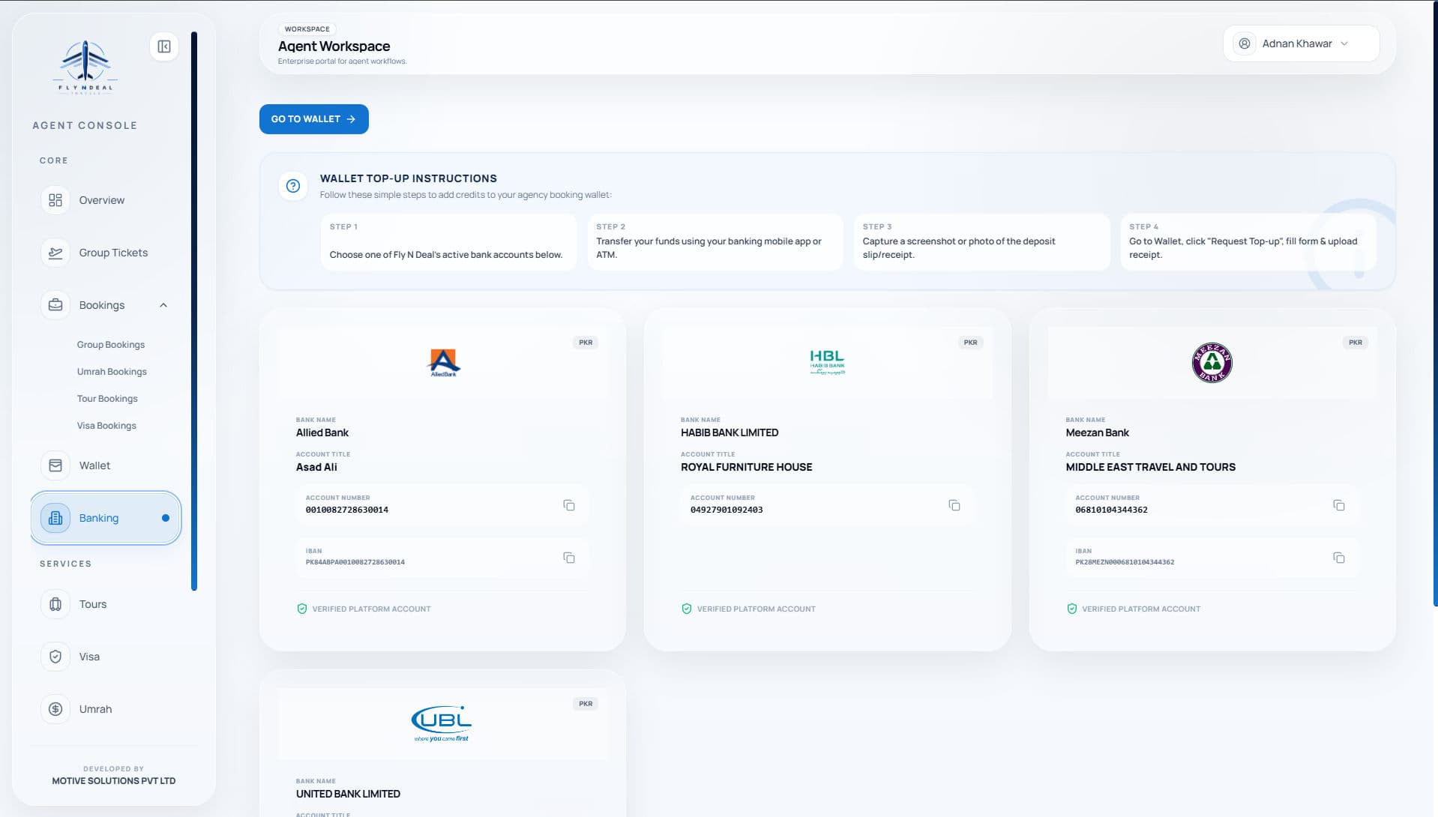Click the PKR badge on Allied Bank card
This screenshot has width=1438, height=817.
[x=586, y=343]
